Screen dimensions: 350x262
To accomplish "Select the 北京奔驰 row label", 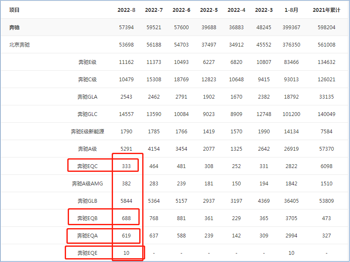I will click(x=19, y=44).
